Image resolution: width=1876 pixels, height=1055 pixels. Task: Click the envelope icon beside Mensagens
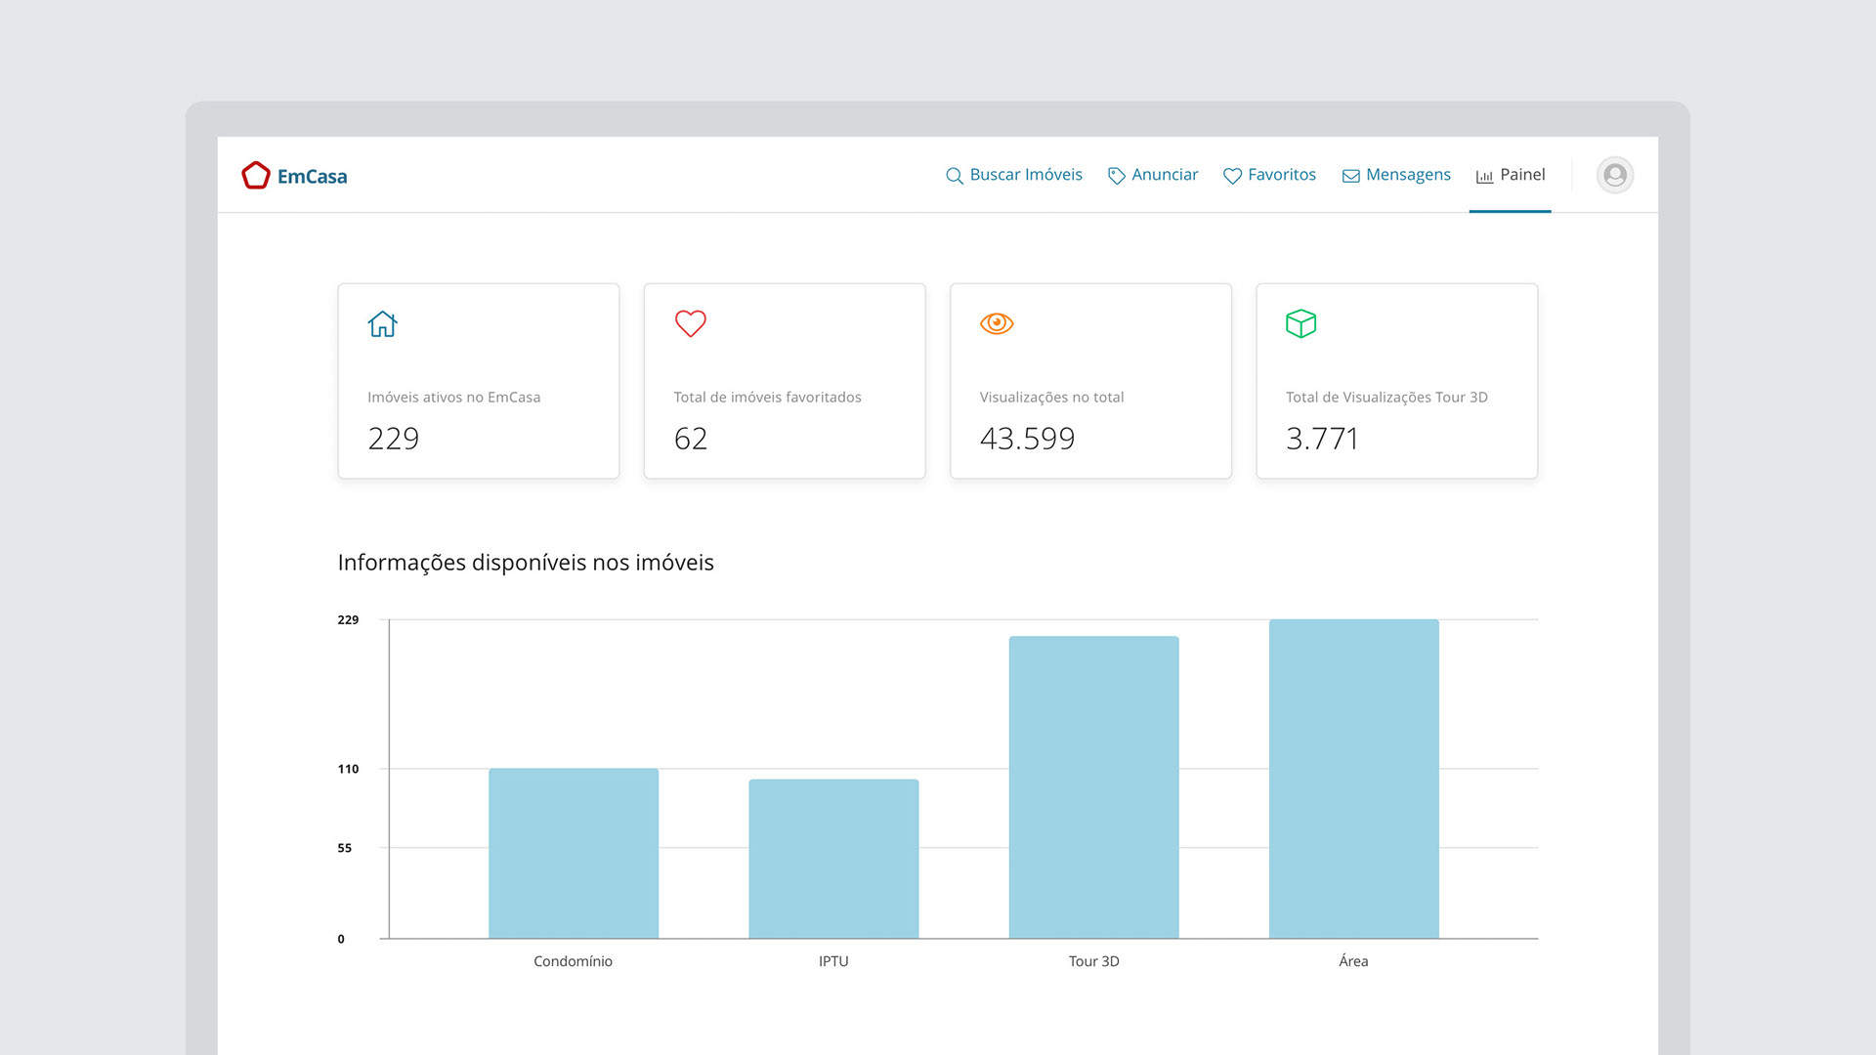pyautogui.click(x=1350, y=176)
